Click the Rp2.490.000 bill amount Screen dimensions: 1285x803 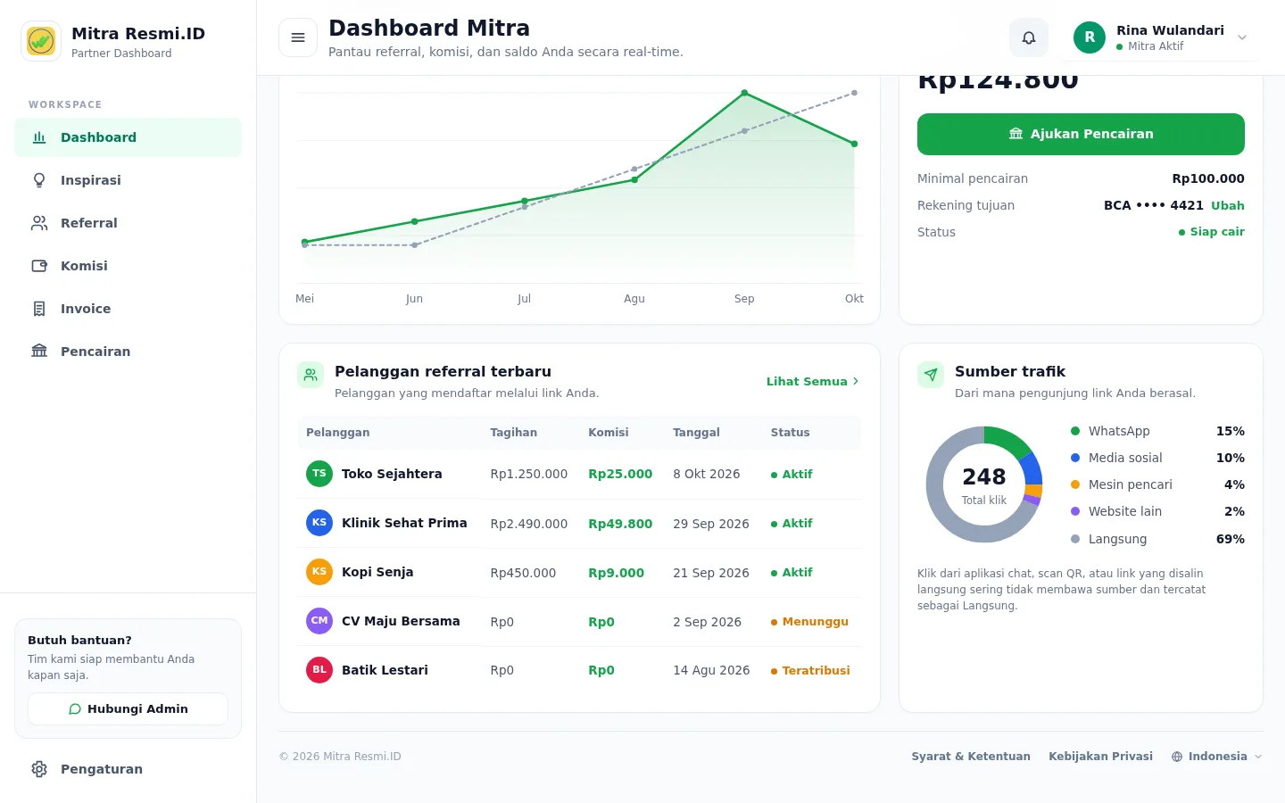point(529,524)
